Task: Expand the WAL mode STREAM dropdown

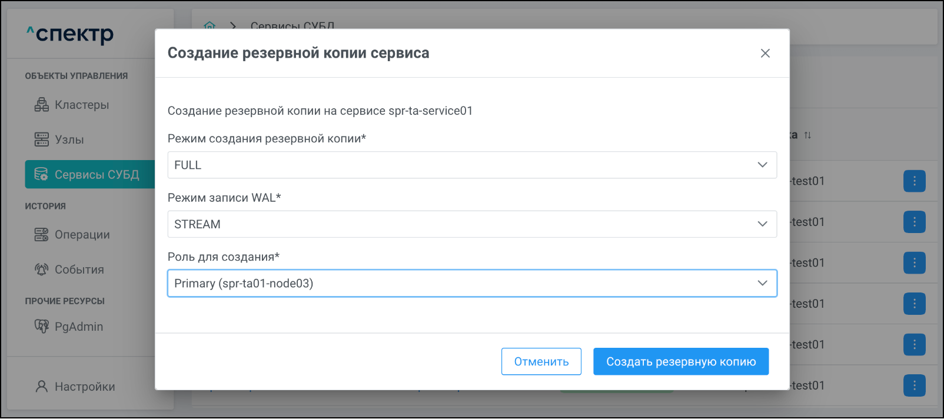Action: point(471,224)
